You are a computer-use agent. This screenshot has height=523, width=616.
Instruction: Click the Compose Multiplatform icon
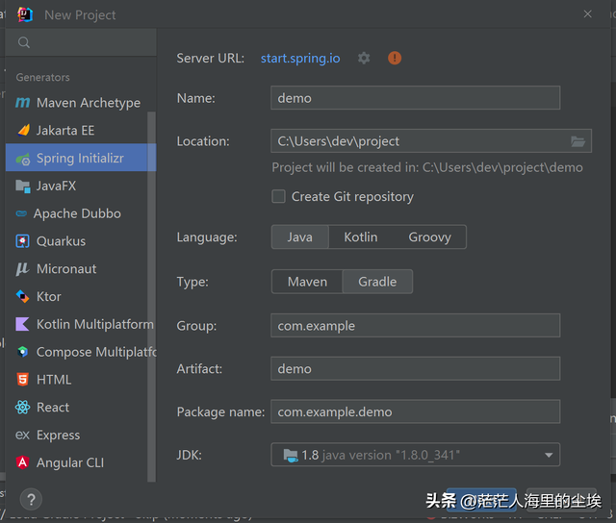tap(22, 352)
